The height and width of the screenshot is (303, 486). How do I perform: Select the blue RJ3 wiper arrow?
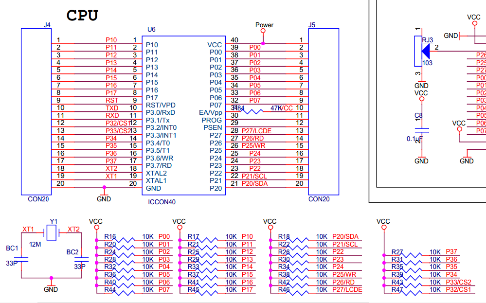click(426, 51)
